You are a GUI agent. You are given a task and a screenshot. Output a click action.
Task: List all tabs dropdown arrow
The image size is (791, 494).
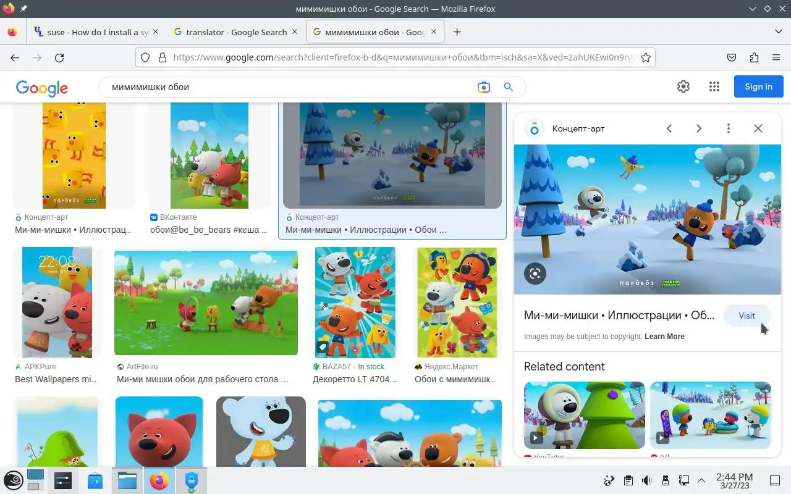click(x=778, y=31)
